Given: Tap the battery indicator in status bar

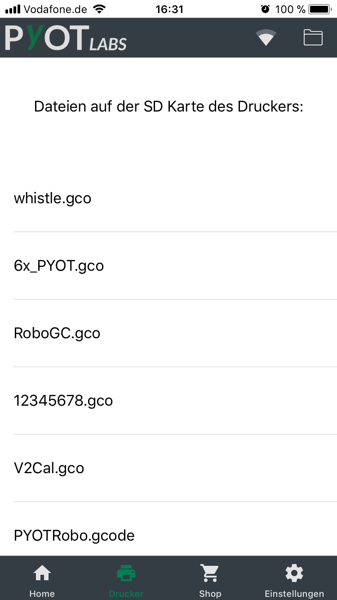Looking at the screenshot, I should point(319,9).
